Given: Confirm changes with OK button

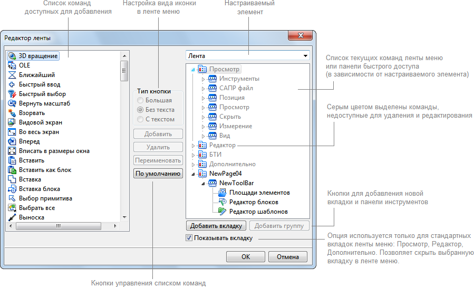Looking at the screenshot, I should pos(246,257).
